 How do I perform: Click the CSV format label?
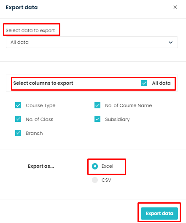(x=106, y=180)
